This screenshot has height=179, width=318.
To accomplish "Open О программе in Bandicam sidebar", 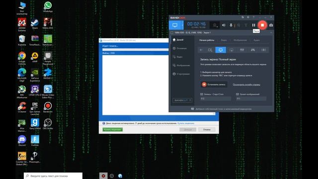I will tap(181, 74).
